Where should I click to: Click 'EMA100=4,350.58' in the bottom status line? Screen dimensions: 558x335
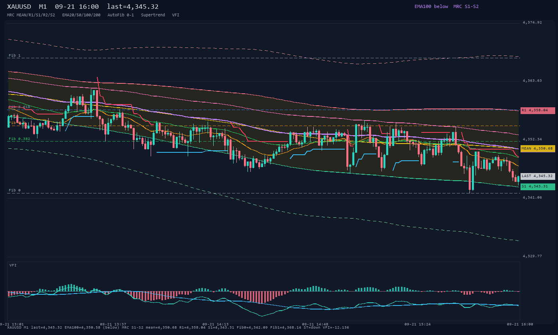coord(83,327)
